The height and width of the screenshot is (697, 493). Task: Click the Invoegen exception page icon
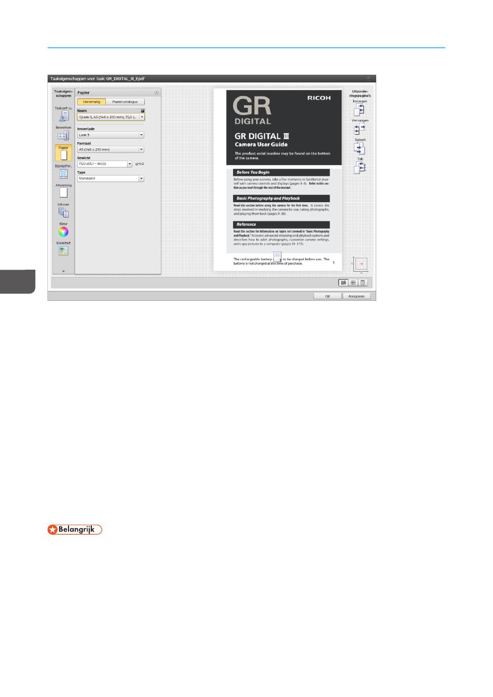(x=360, y=109)
